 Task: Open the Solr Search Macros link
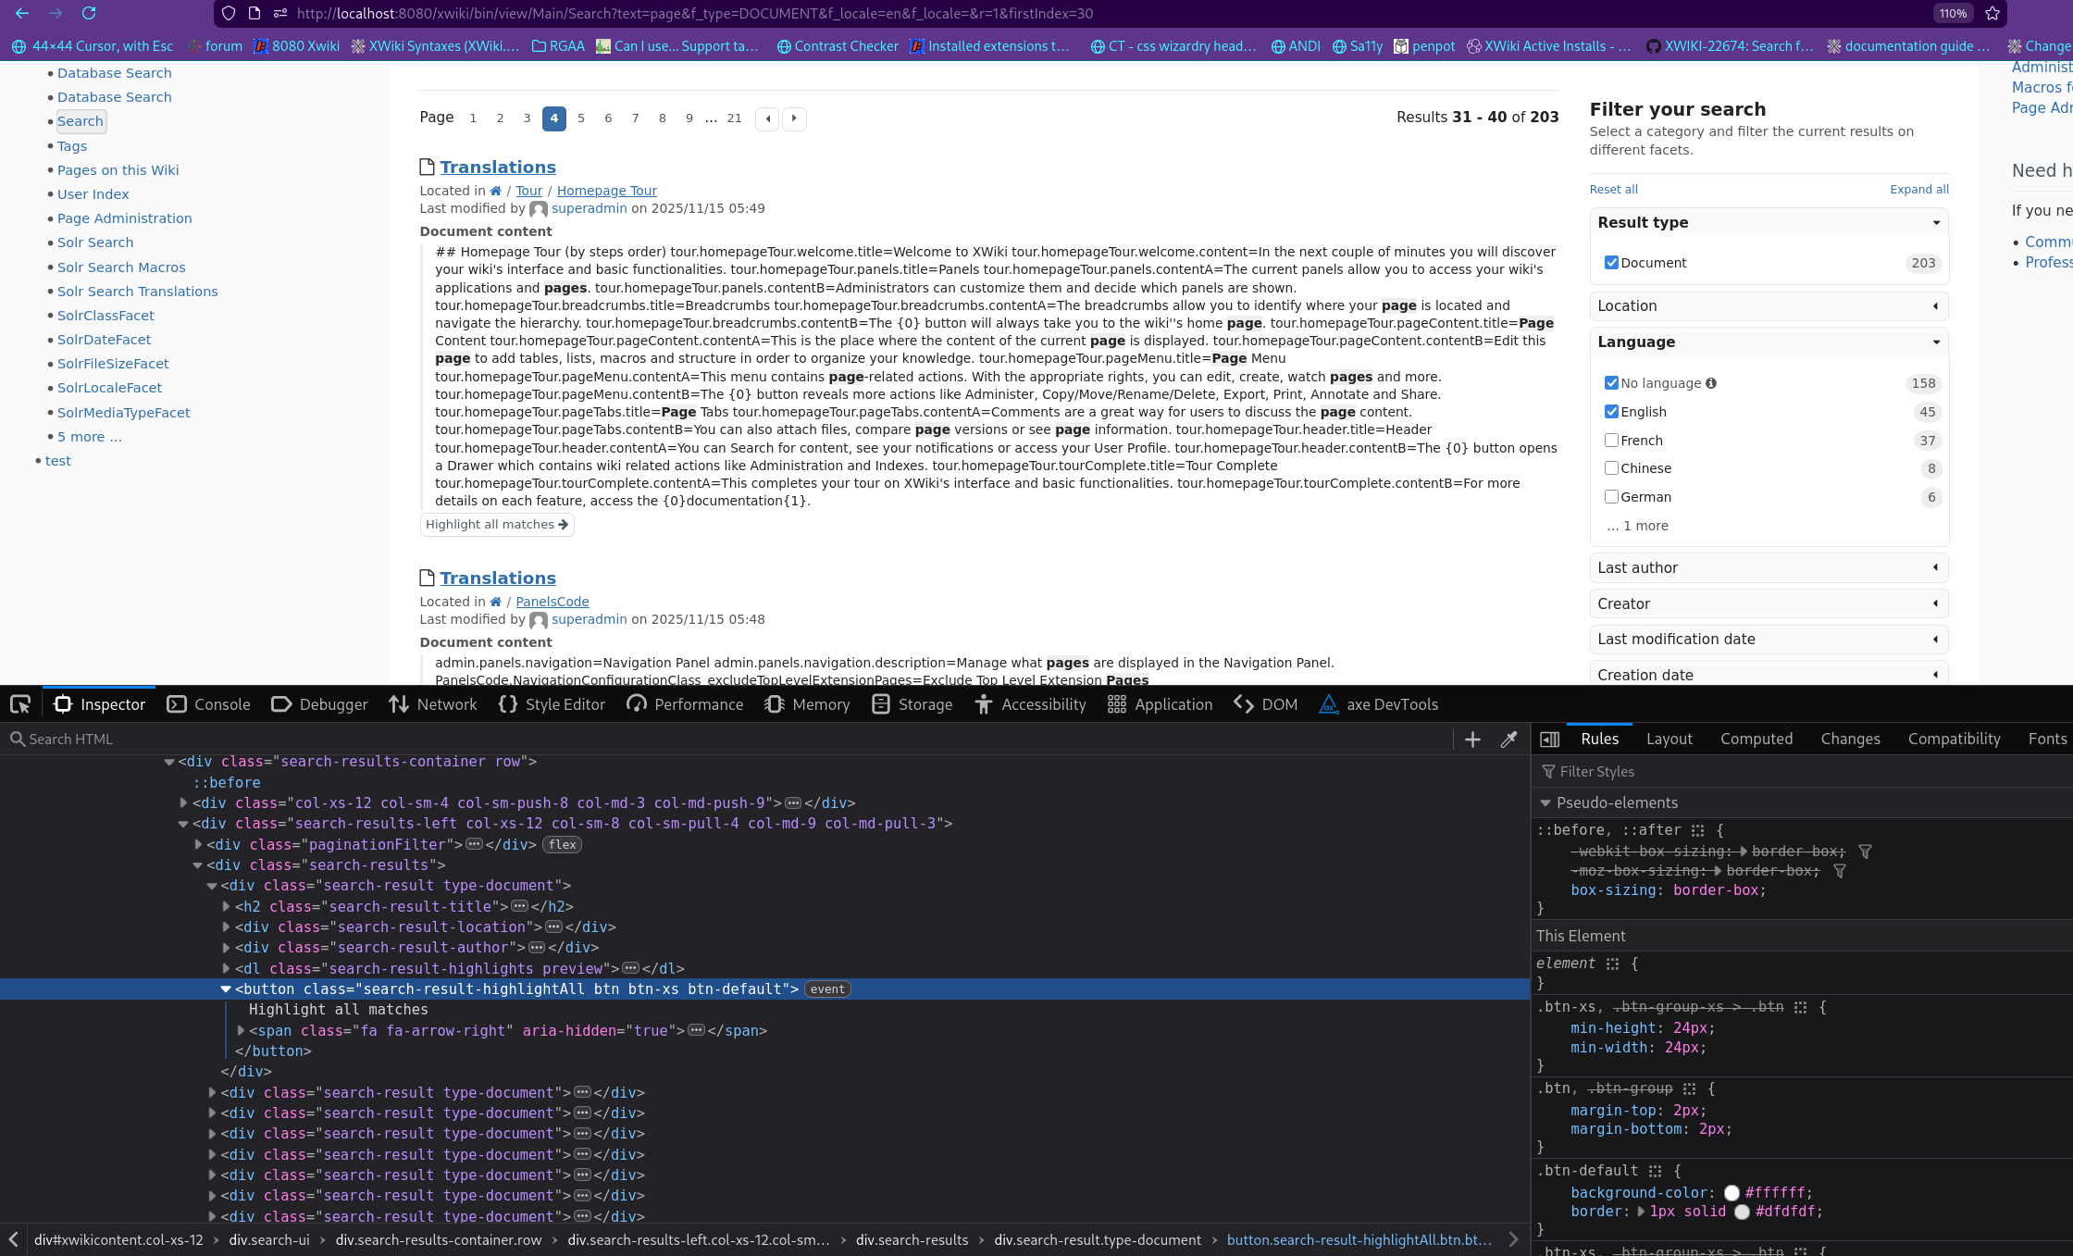[121, 267]
